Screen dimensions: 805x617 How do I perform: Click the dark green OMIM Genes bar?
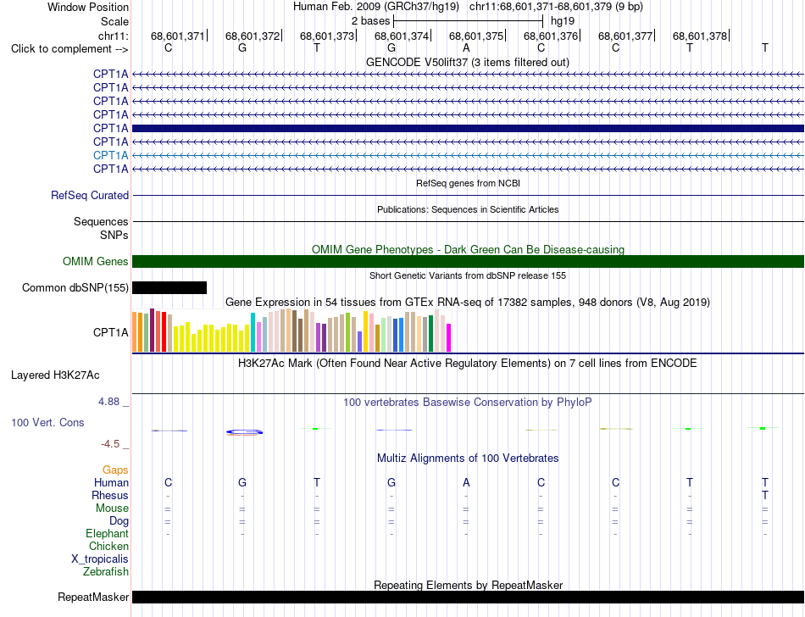coord(468,261)
